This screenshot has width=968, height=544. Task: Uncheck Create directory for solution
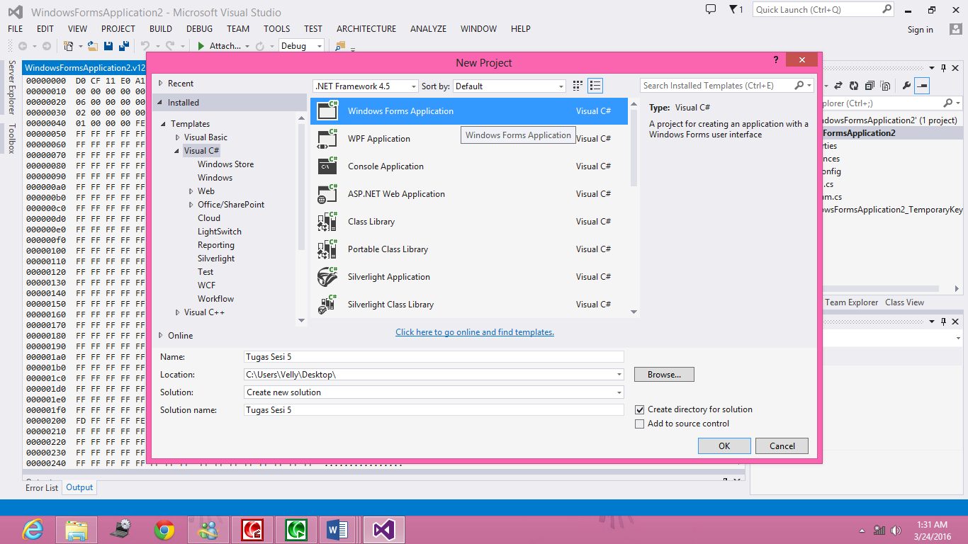(639, 409)
